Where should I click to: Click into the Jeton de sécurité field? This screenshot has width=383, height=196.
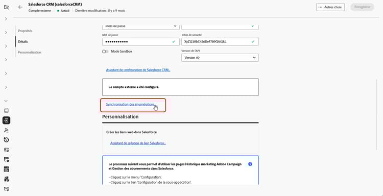tap(220, 42)
